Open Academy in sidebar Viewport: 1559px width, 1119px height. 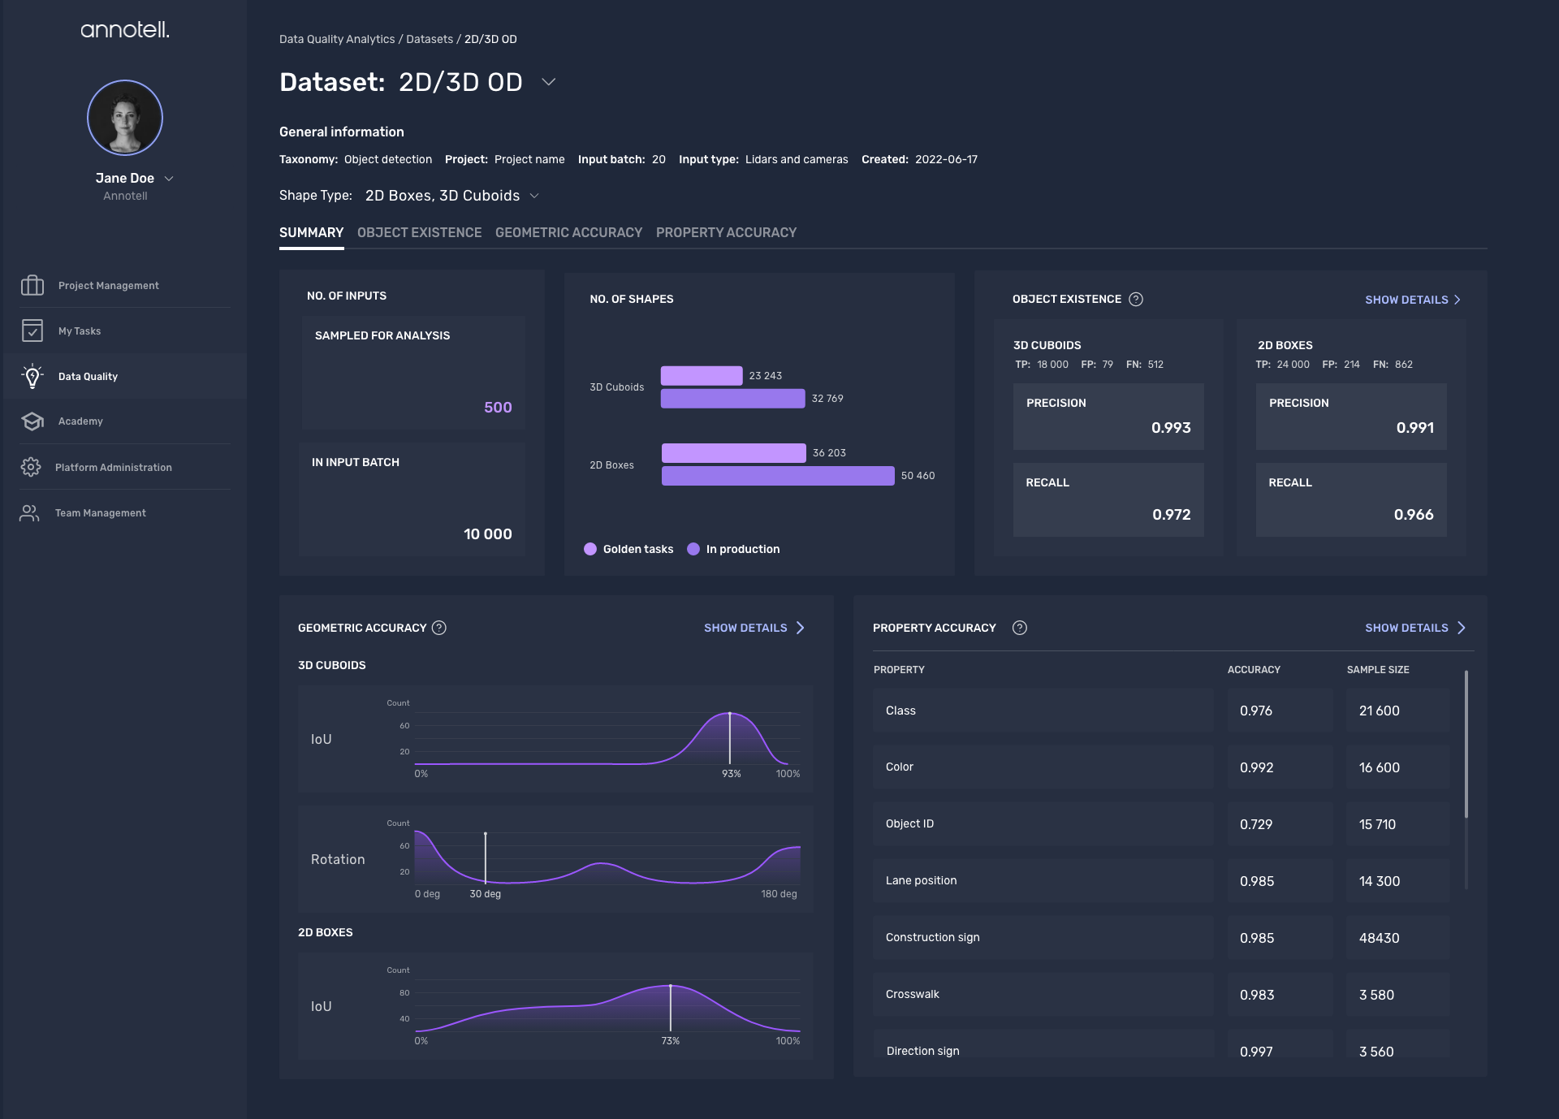[125, 421]
